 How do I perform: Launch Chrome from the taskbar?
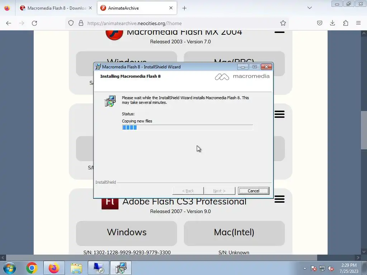(x=32, y=268)
